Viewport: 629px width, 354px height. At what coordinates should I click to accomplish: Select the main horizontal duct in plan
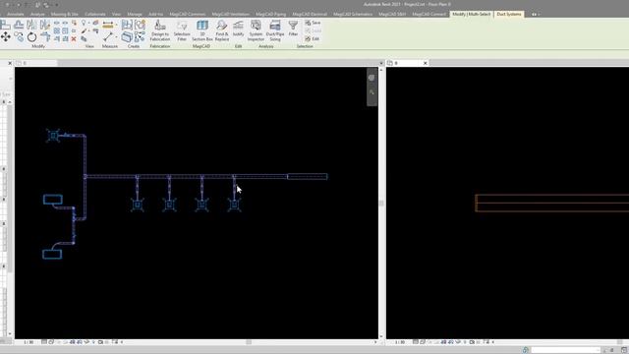point(186,176)
